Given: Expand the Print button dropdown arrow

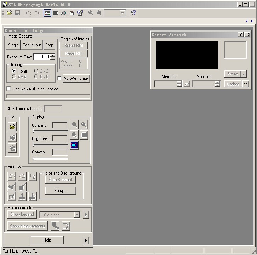Looking at the screenshot, I should coord(243,74).
